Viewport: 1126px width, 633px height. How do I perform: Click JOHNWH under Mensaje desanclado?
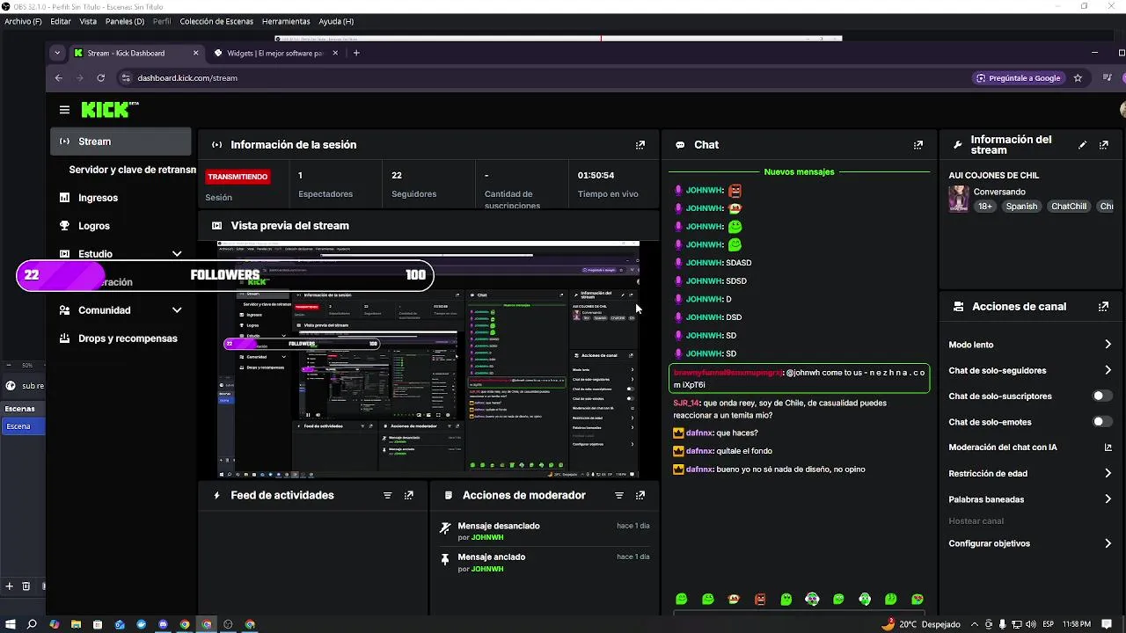[x=487, y=538]
